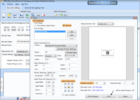Click the exit icon with red arrow
The height and width of the screenshot is (100, 140).
(x=44, y=15)
